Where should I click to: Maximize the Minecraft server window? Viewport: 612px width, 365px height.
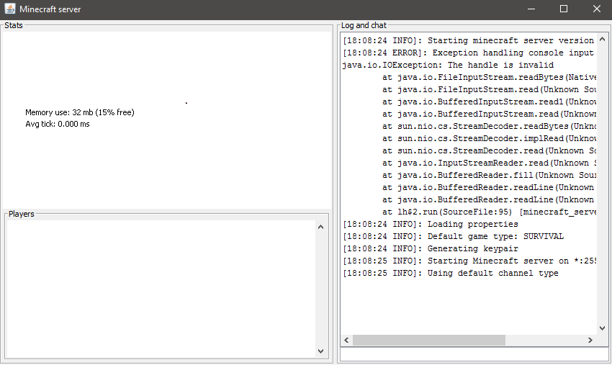tap(564, 9)
